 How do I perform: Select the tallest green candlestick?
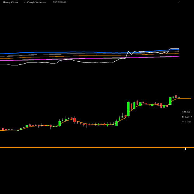coord(128,109)
